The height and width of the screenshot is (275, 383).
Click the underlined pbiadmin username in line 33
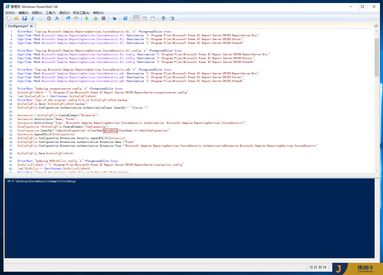110,131
